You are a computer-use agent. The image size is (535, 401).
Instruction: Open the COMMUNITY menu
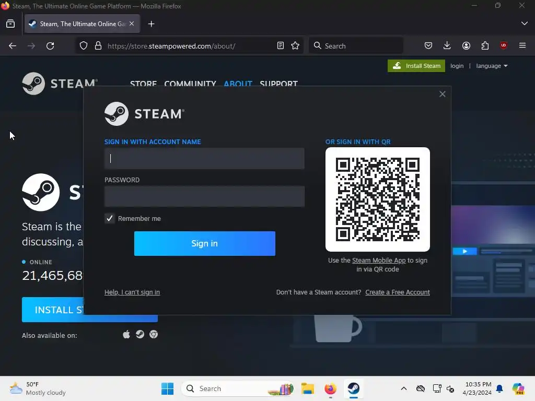(x=190, y=84)
